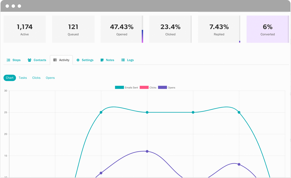
Task: Show the Opens activity view
Action: [50, 78]
